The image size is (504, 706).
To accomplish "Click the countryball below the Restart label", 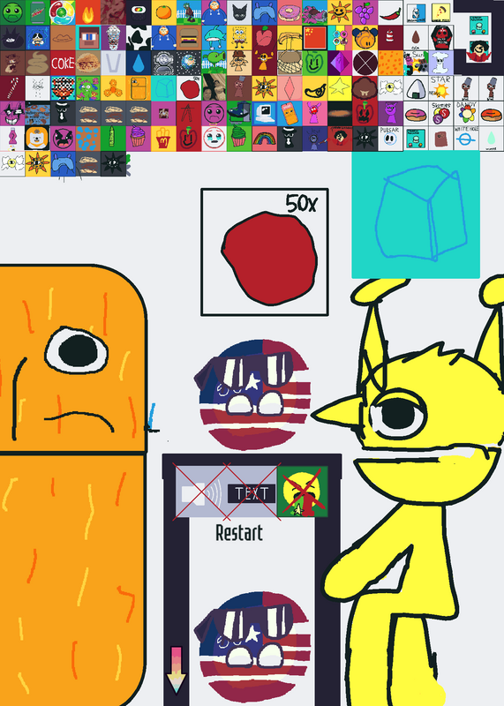I will [253, 648].
